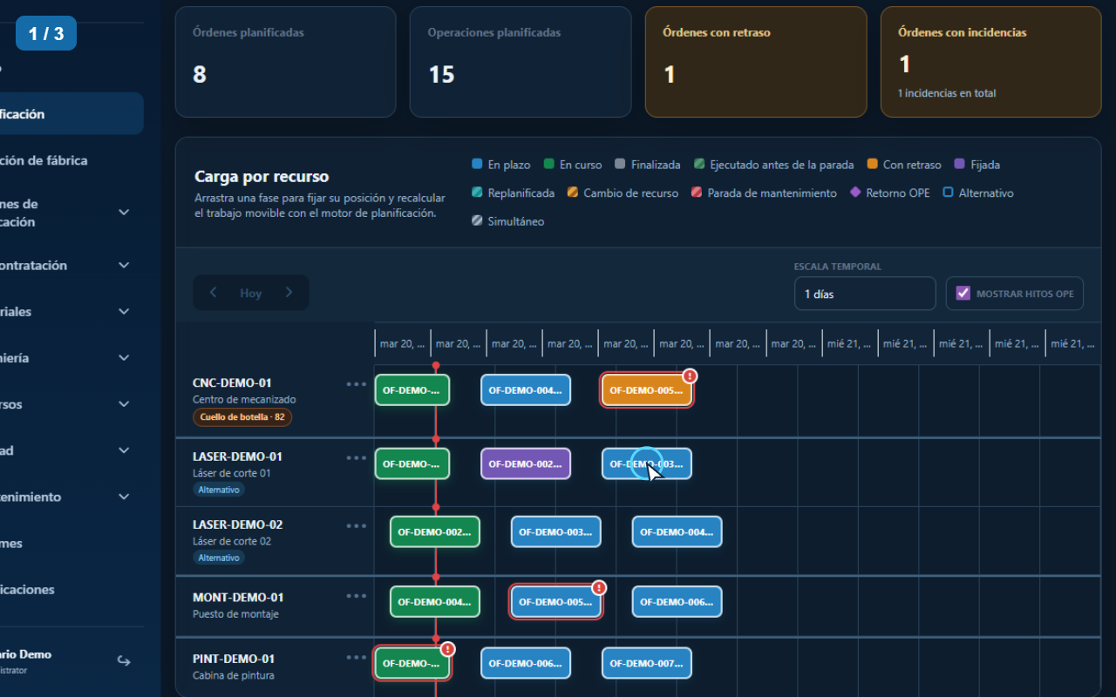Viewport: 1116px width, 697px height.
Task: Expand the sidebar section ending in 'niería'
Action: [x=124, y=358]
